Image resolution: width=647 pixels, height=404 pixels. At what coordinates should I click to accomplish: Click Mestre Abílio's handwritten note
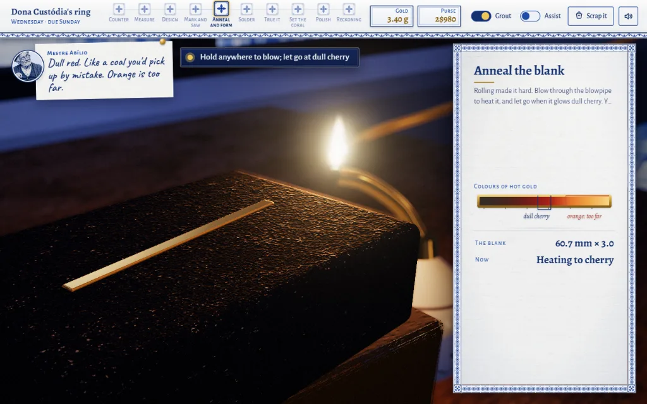click(104, 70)
